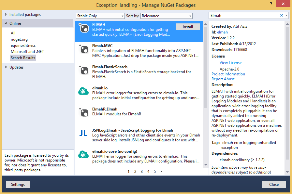
Task: Go to results page 5
Action: 155,172
